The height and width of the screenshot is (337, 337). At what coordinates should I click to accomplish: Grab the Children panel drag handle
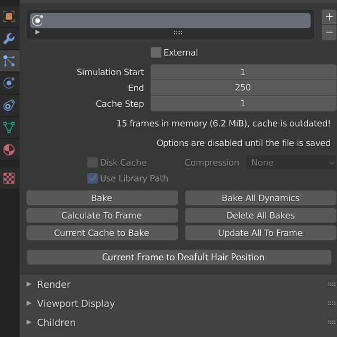[x=331, y=322]
